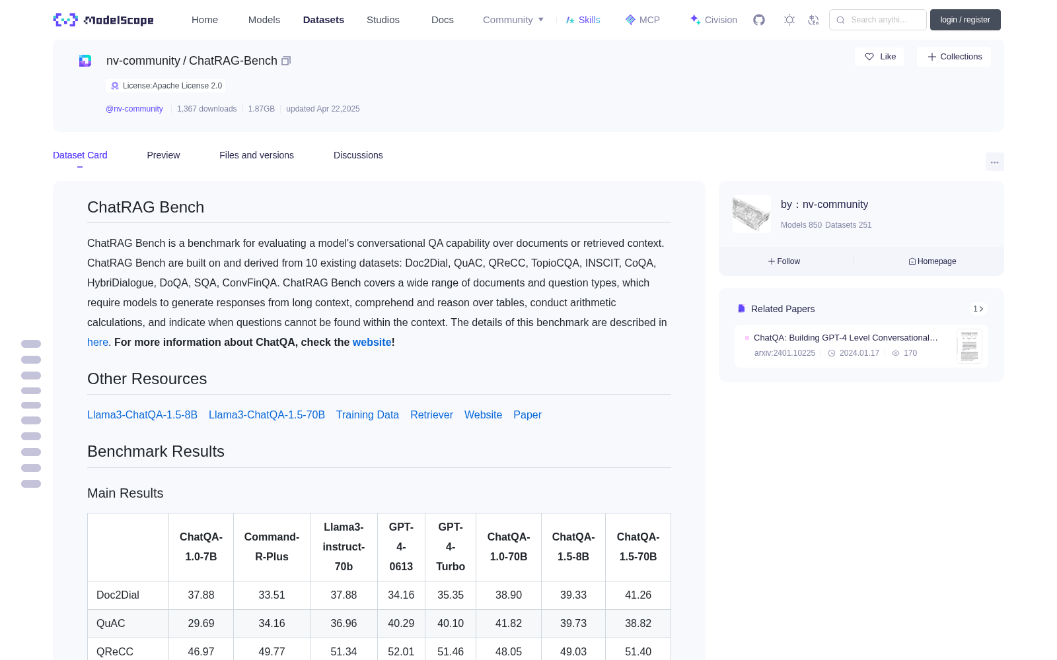Open the ChatQA paper thumbnail
Image resolution: width=1057 pixels, height=660 pixels.
969,346
